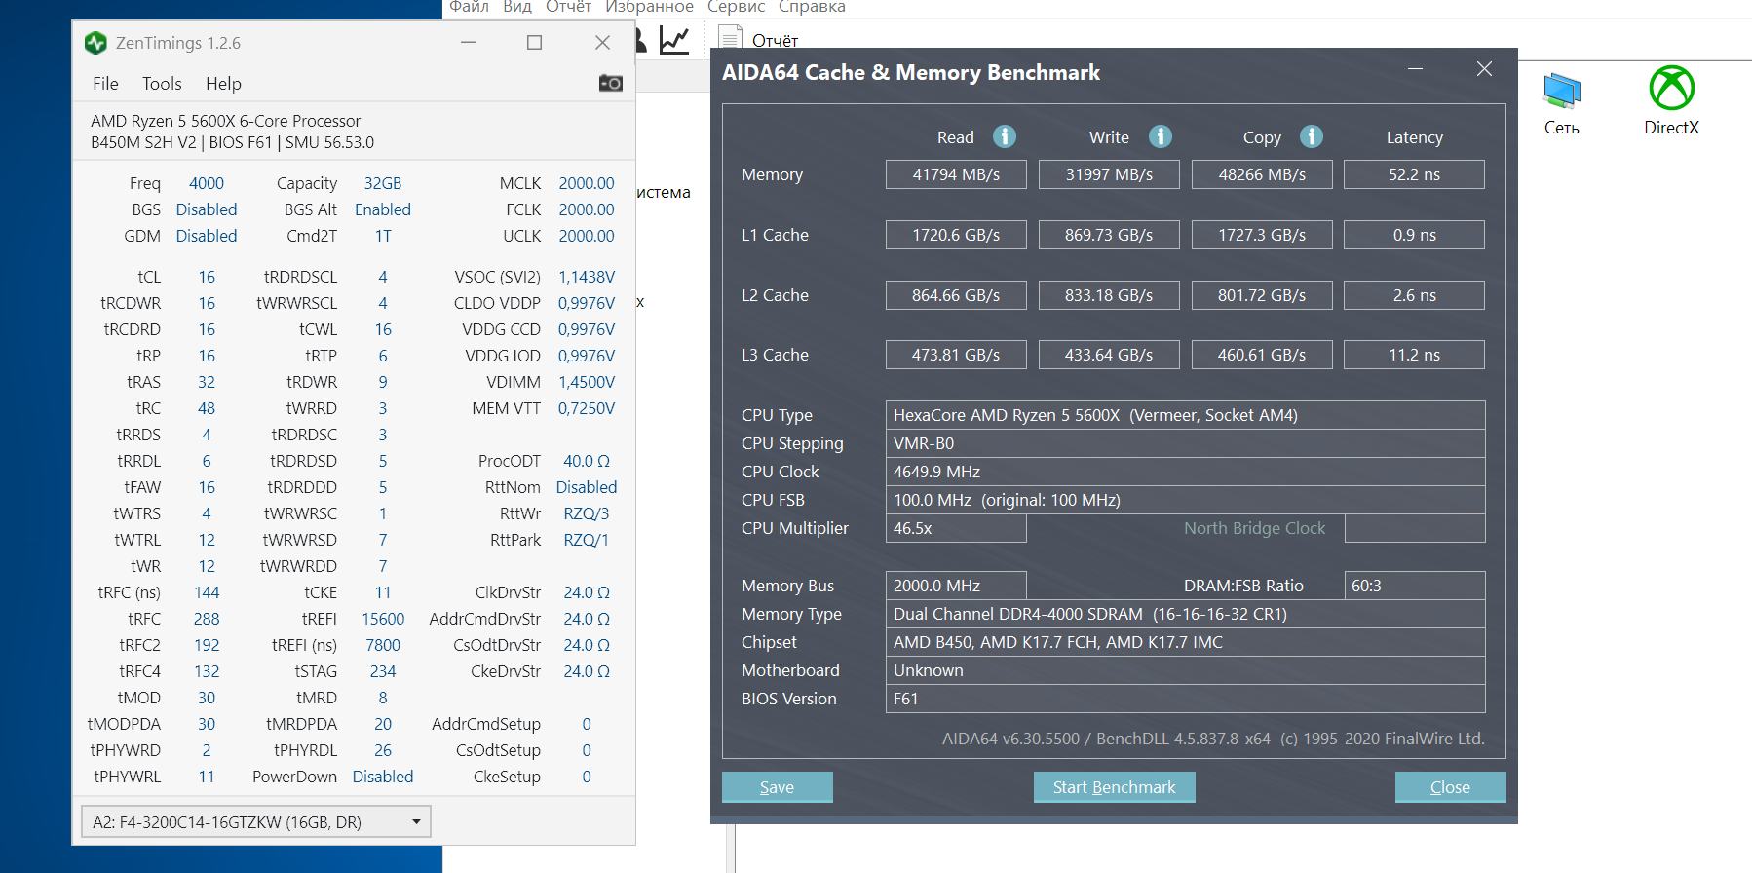Open the Tools menu in ZenTimings
This screenshot has height=873, width=1752.
coord(162,84)
